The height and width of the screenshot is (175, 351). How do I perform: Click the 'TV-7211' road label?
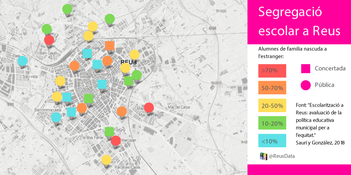pos(217,83)
